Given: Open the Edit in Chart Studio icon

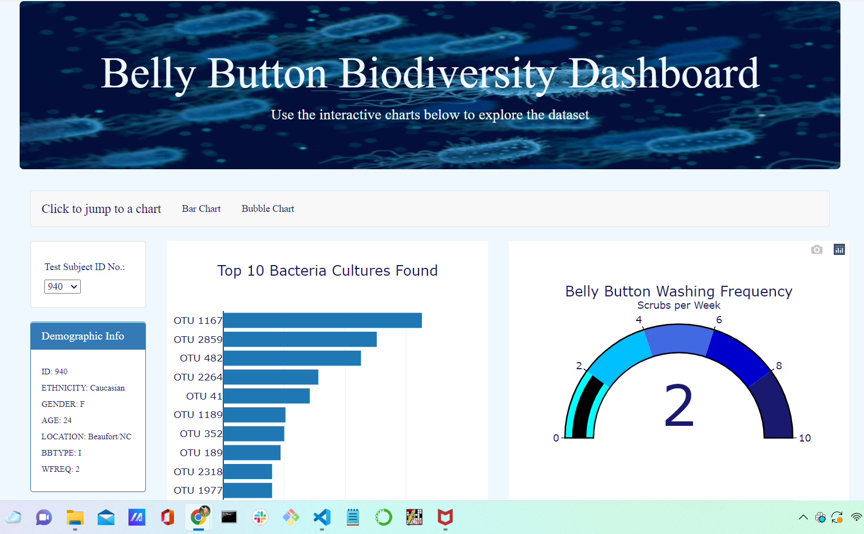Looking at the screenshot, I should (839, 249).
